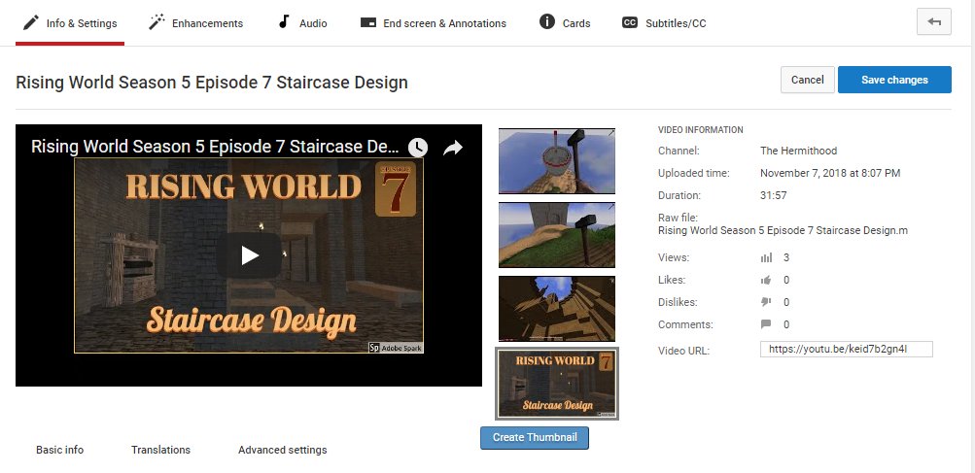Open End screen & Annotations tab

(x=434, y=23)
